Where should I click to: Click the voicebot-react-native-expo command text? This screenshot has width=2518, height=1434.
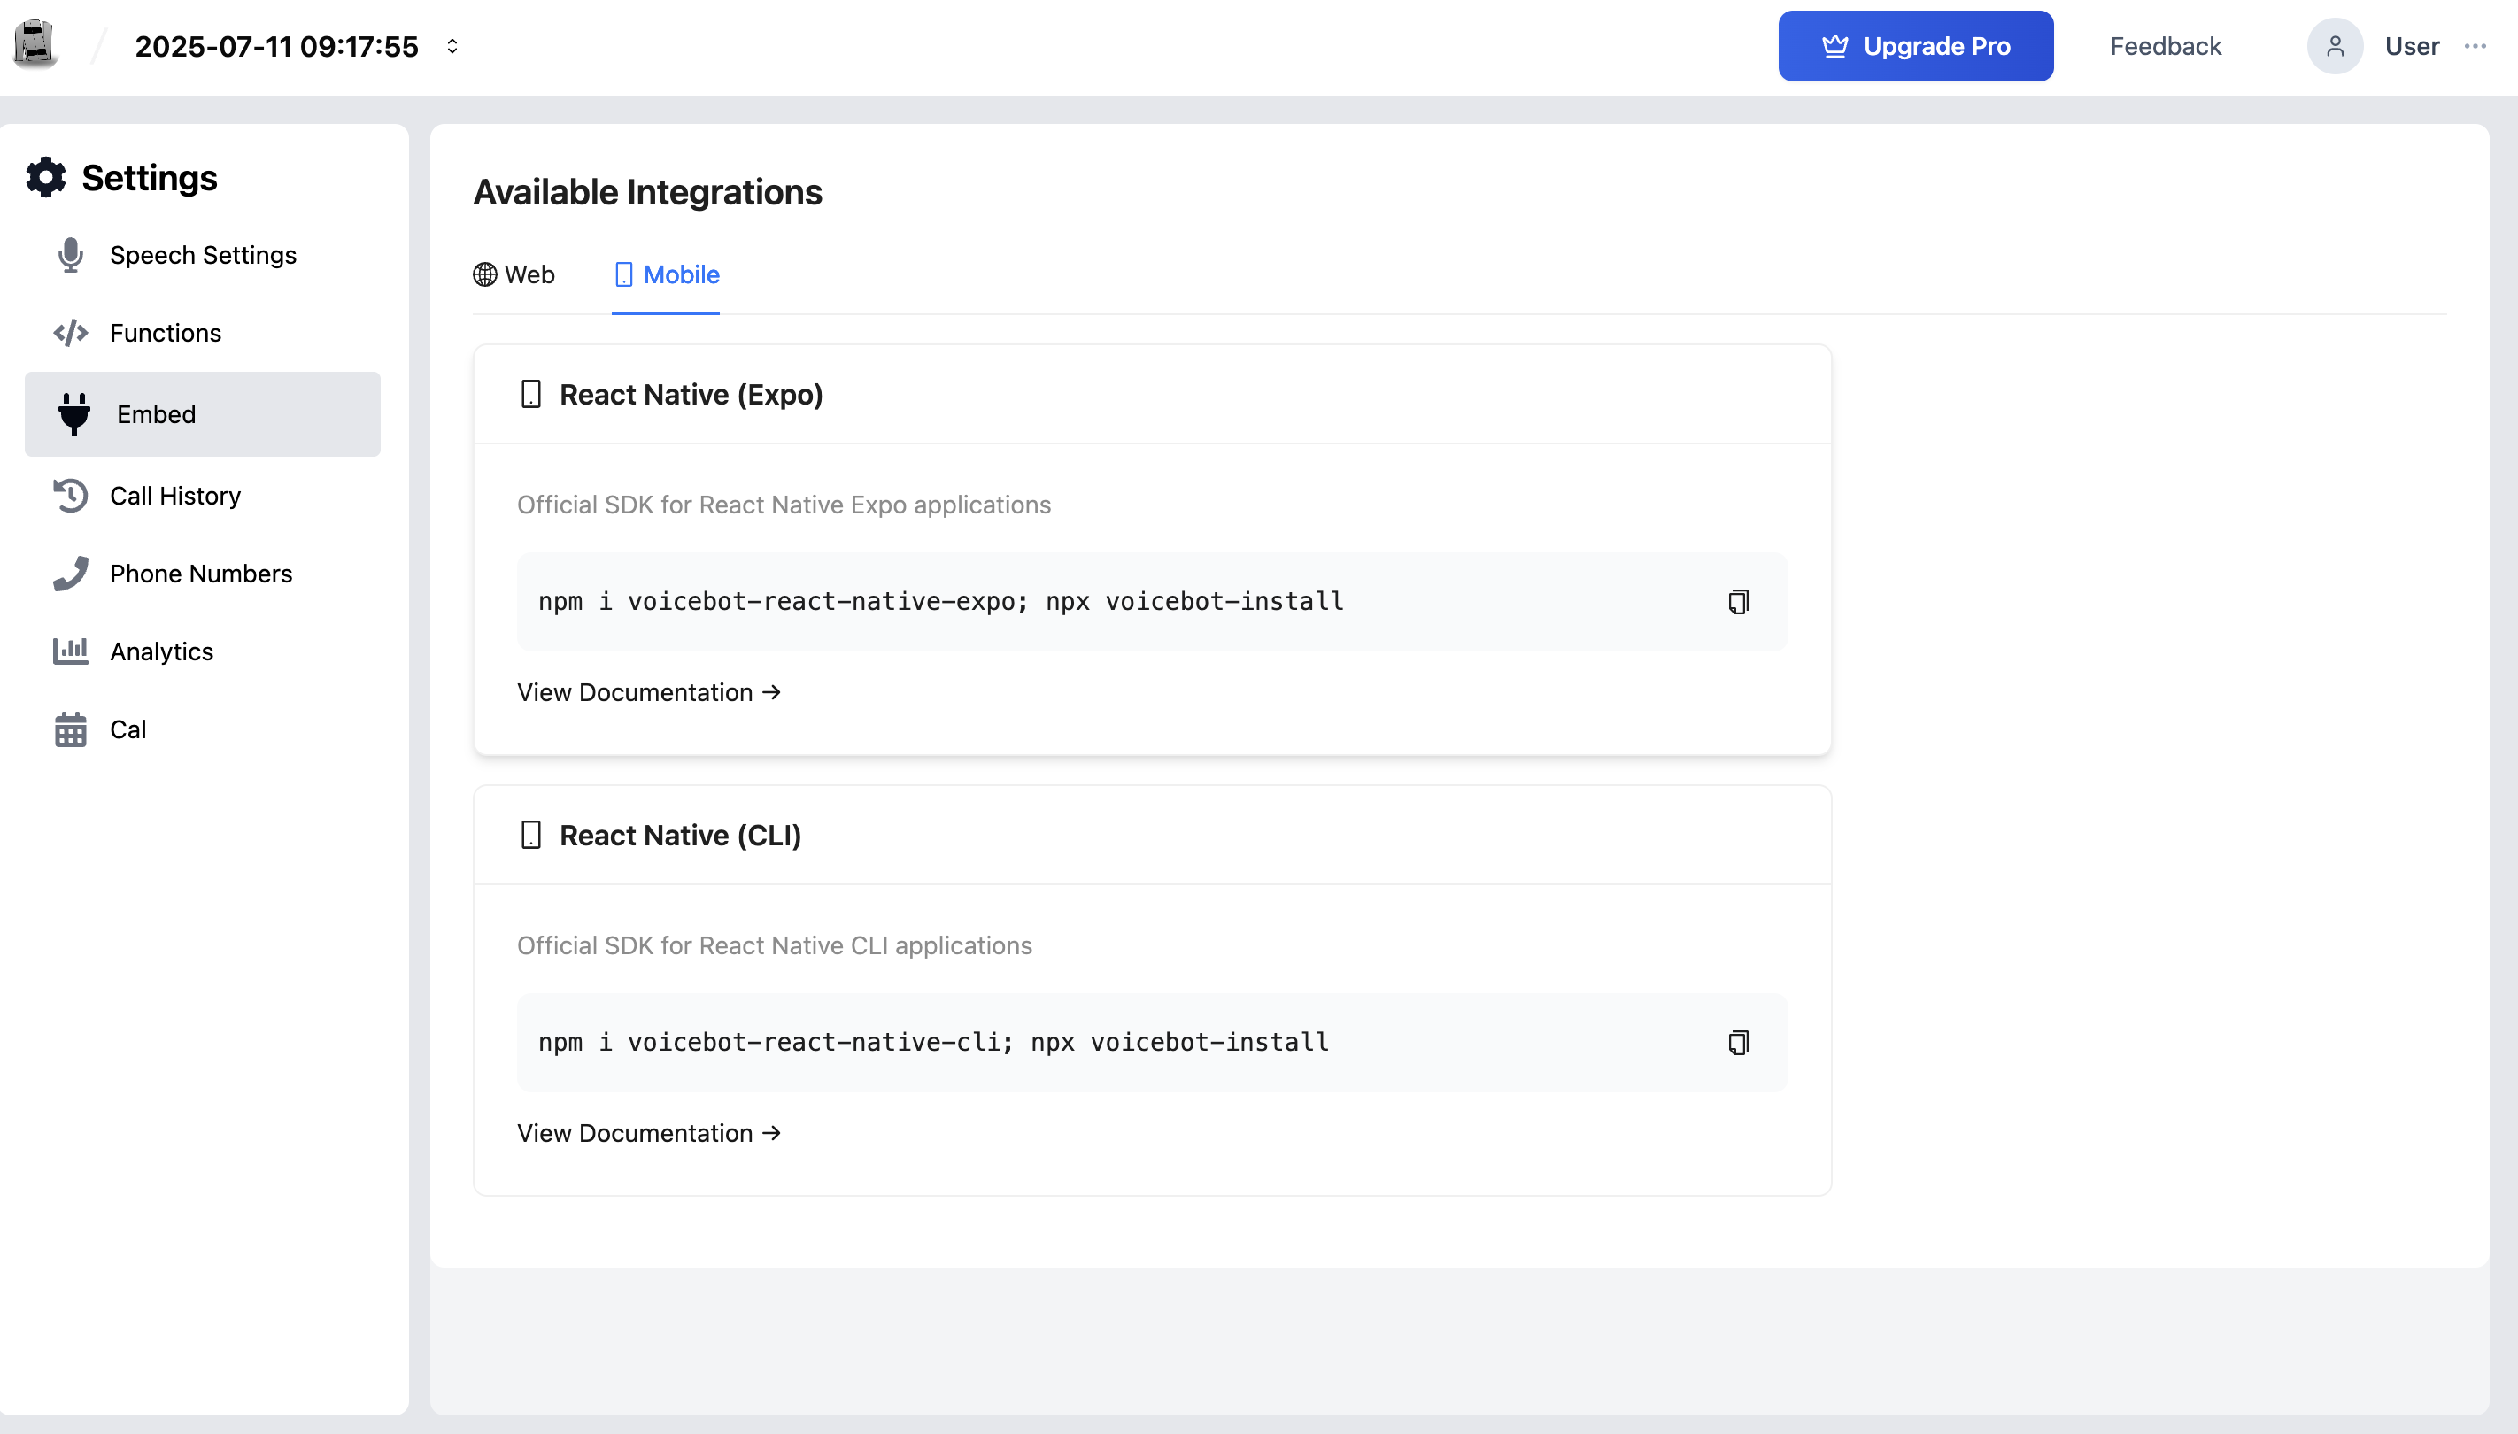[x=941, y=602]
